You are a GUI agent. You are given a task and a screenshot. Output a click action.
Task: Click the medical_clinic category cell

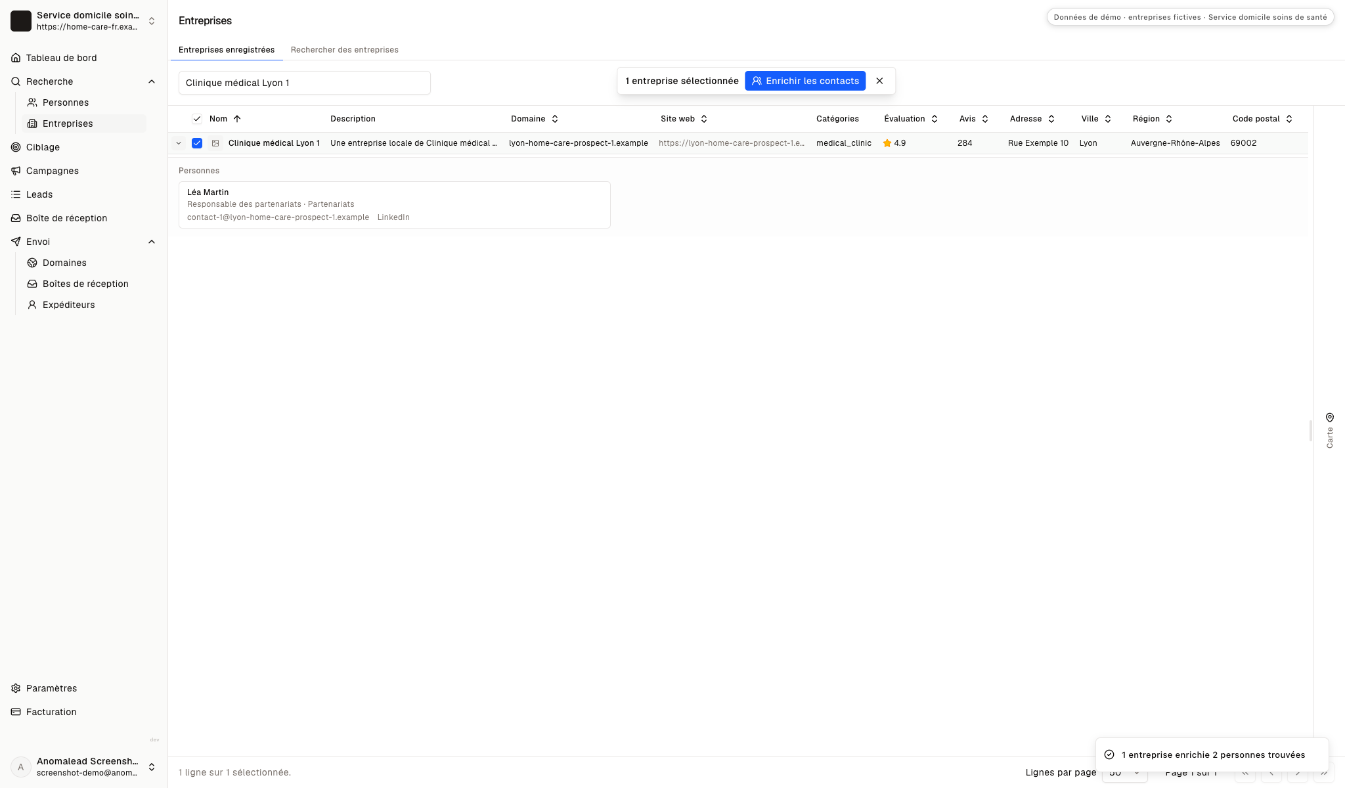tap(844, 143)
